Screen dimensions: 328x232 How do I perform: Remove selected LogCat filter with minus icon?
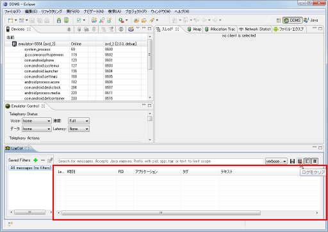point(43,160)
